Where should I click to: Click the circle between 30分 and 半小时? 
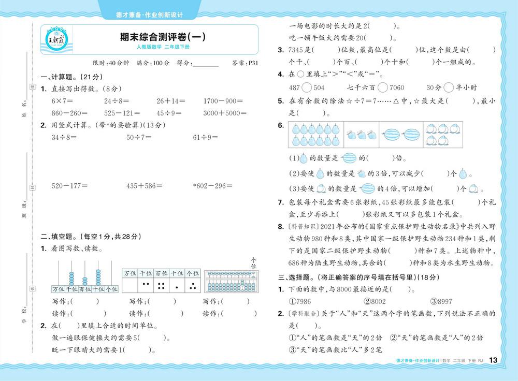(448, 87)
